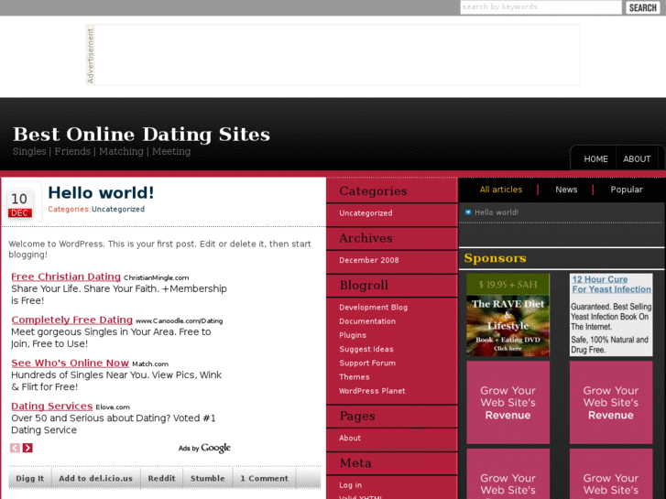Click the www.Canoodle.com/Dating URL text
666x499 pixels.
pos(180,321)
